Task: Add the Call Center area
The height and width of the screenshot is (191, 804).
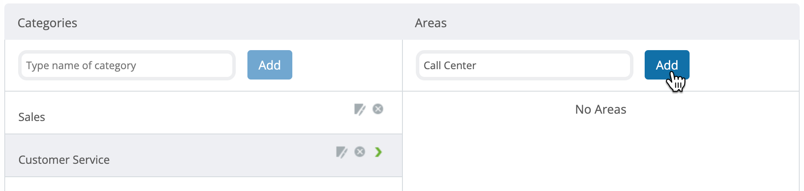Action: (x=667, y=65)
